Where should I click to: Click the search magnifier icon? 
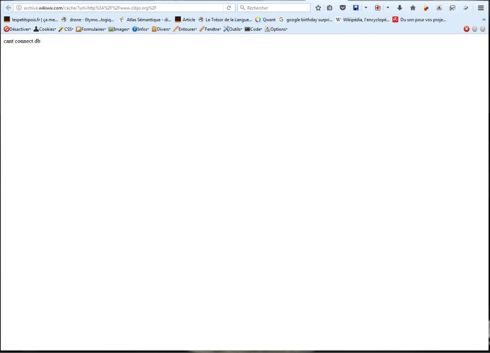(242, 8)
